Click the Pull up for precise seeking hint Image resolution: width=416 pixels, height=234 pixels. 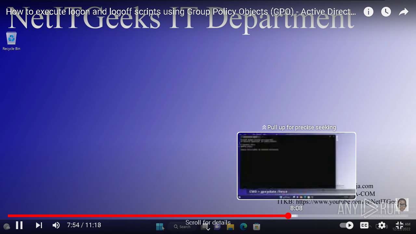coord(299,127)
